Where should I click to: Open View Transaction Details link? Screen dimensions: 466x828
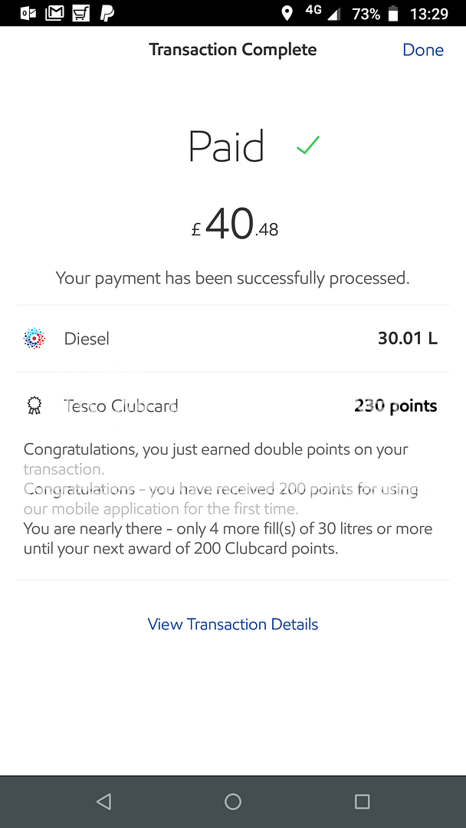click(x=233, y=624)
